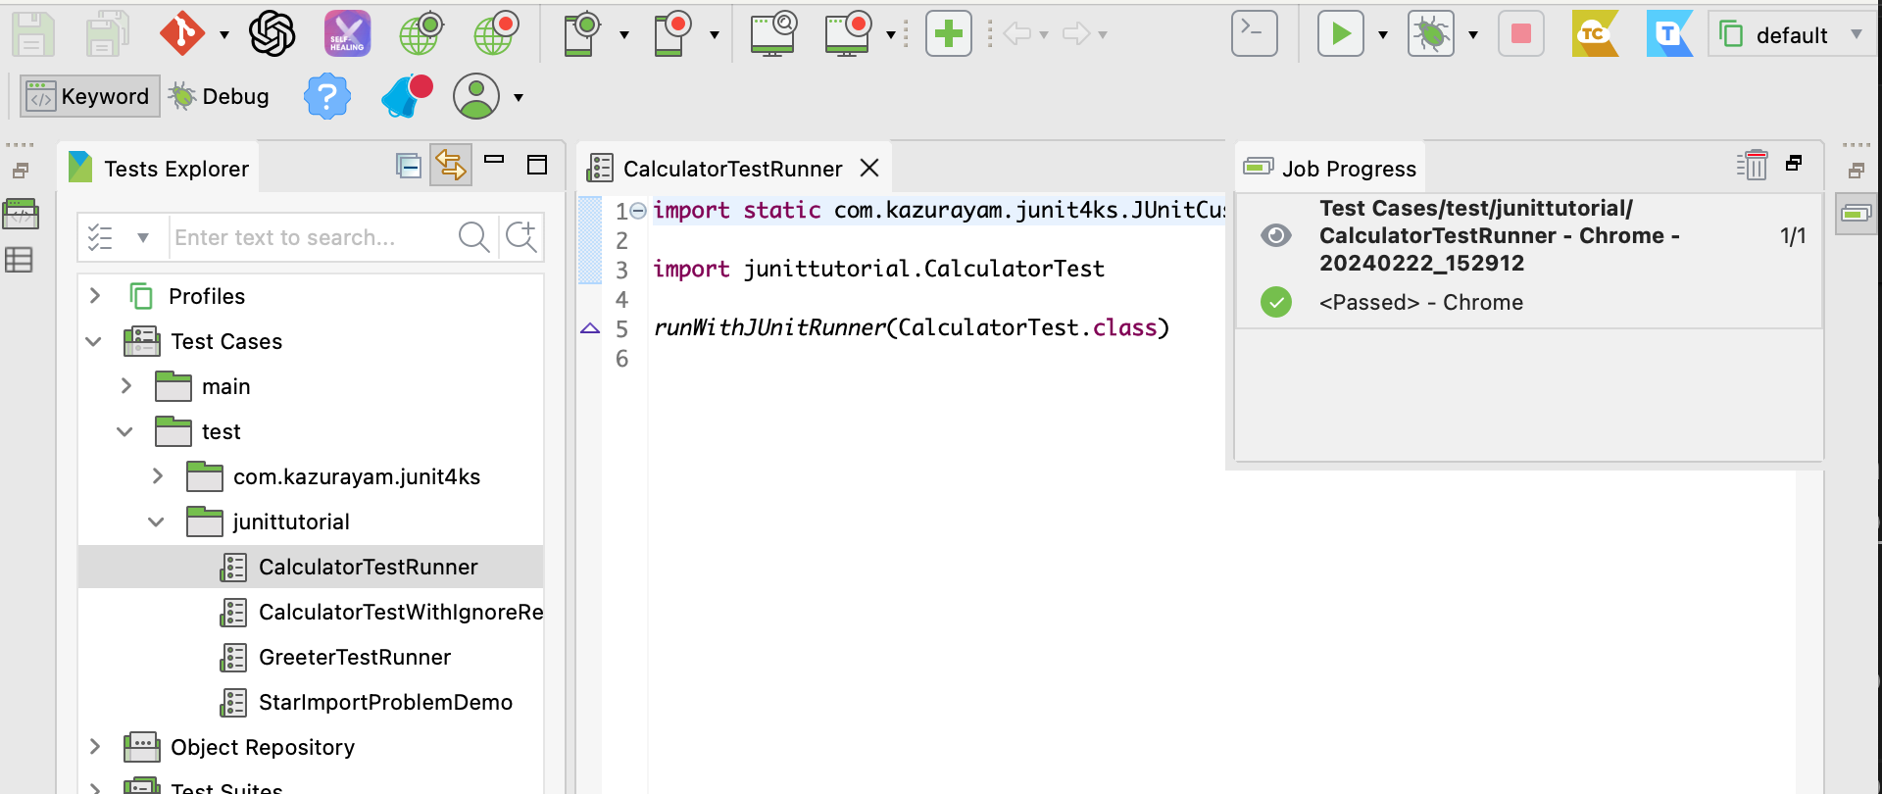Open the Record Mobile dropdown arrow
The image size is (1882, 794).
point(715,34)
